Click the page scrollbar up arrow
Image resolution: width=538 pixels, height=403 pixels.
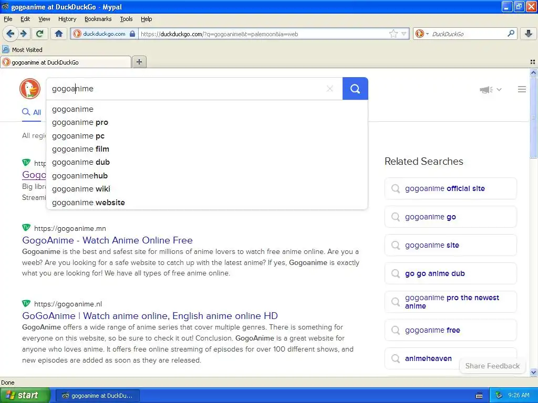point(533,72)
